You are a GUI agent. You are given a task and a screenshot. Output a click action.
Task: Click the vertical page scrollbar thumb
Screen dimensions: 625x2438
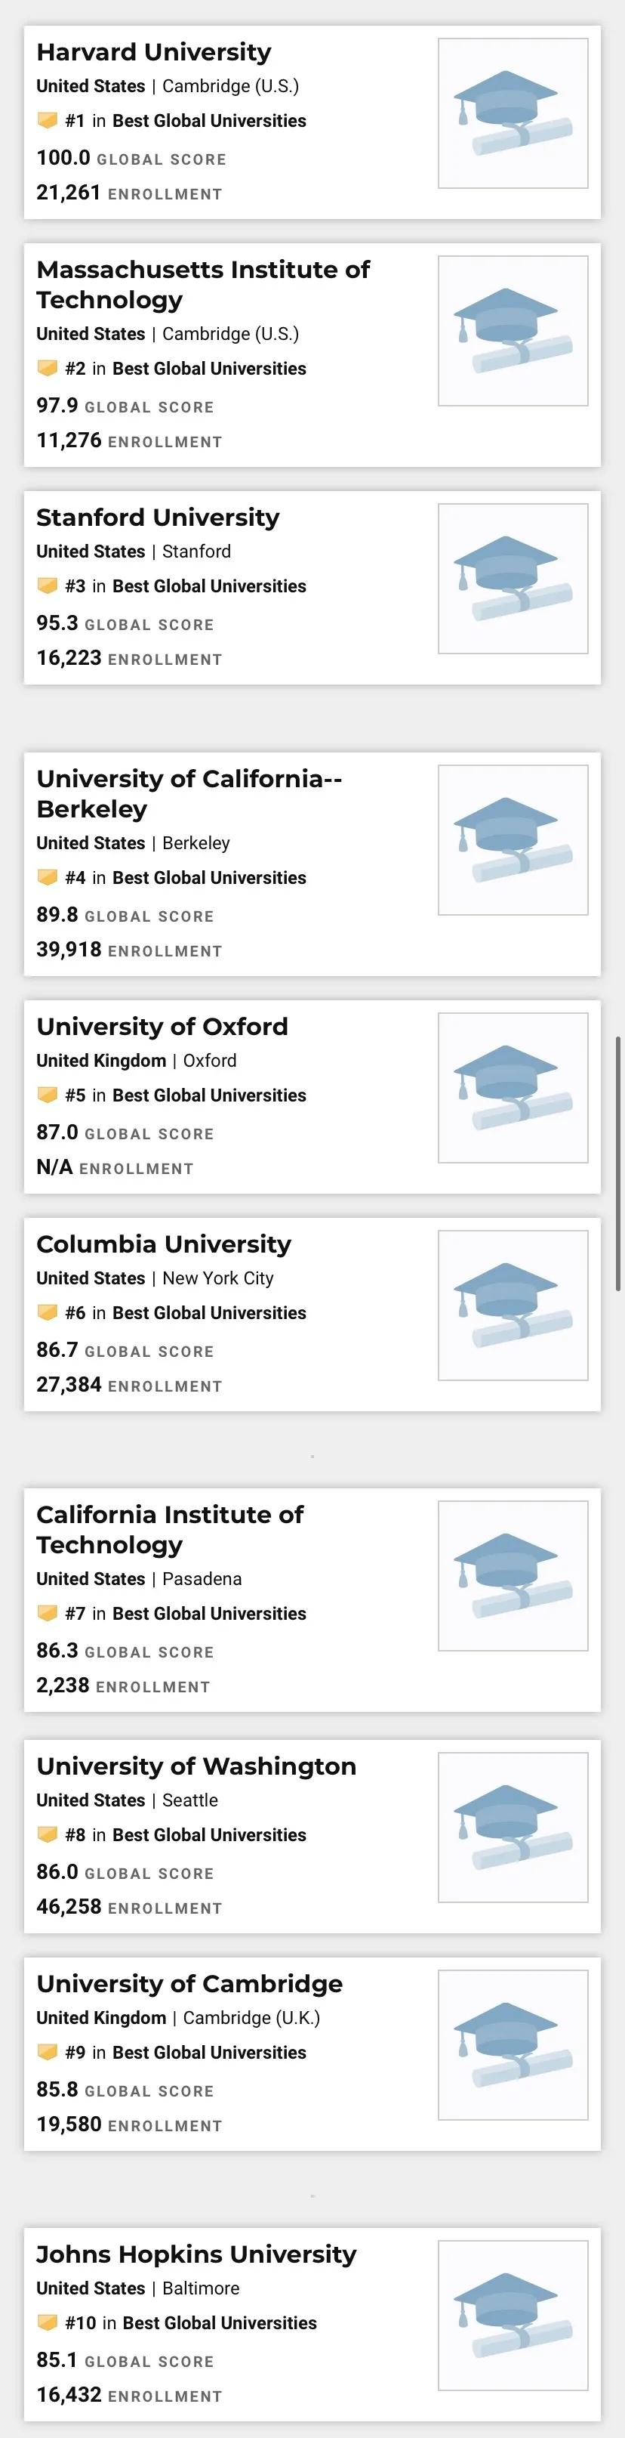click(618, 1163)
